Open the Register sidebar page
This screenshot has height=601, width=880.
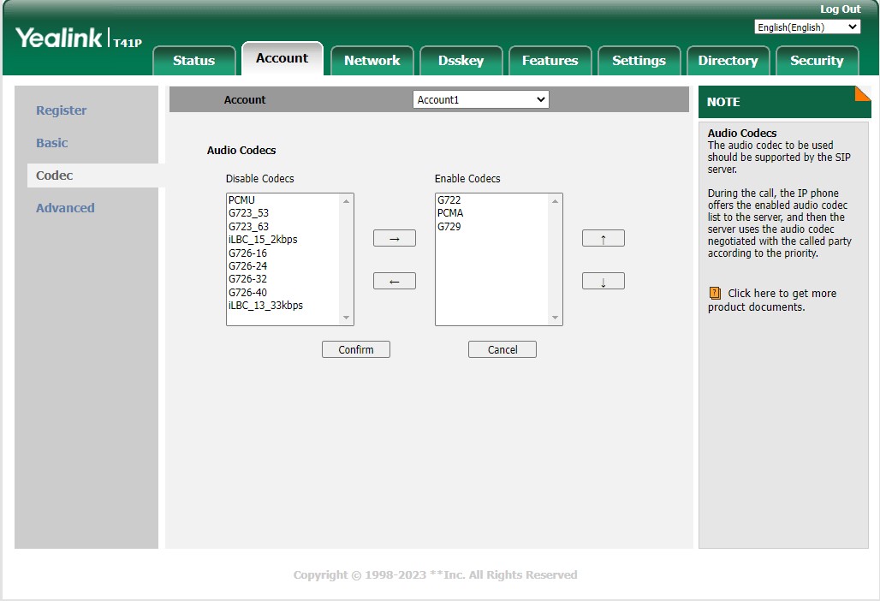coord(61,110)
